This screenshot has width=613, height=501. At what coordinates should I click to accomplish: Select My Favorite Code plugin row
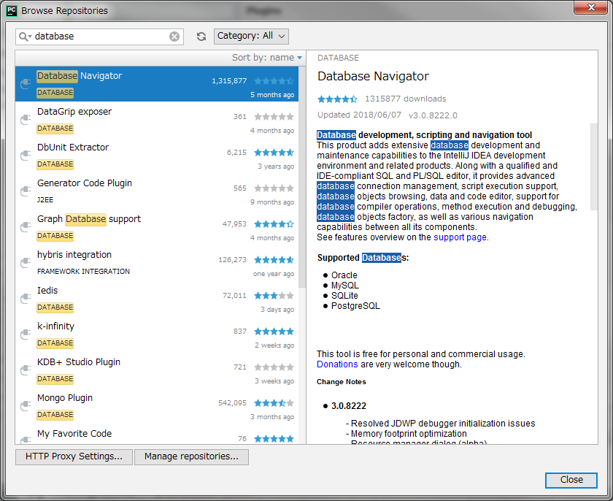tap(157, 434)
